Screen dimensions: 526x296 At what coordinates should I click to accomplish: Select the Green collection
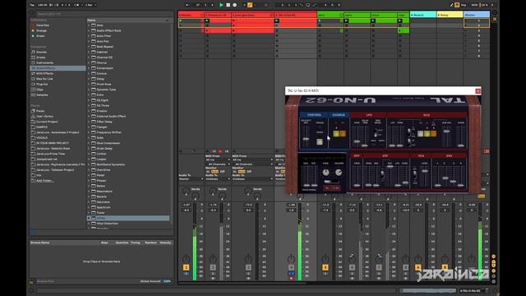tap(40, 36)
